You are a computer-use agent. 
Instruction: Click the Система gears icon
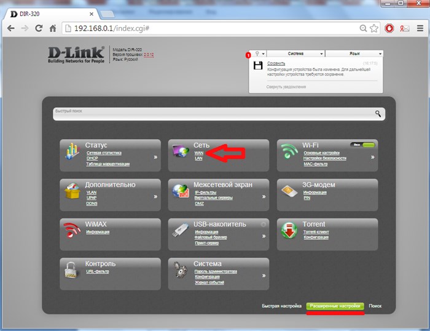[181, 269]
